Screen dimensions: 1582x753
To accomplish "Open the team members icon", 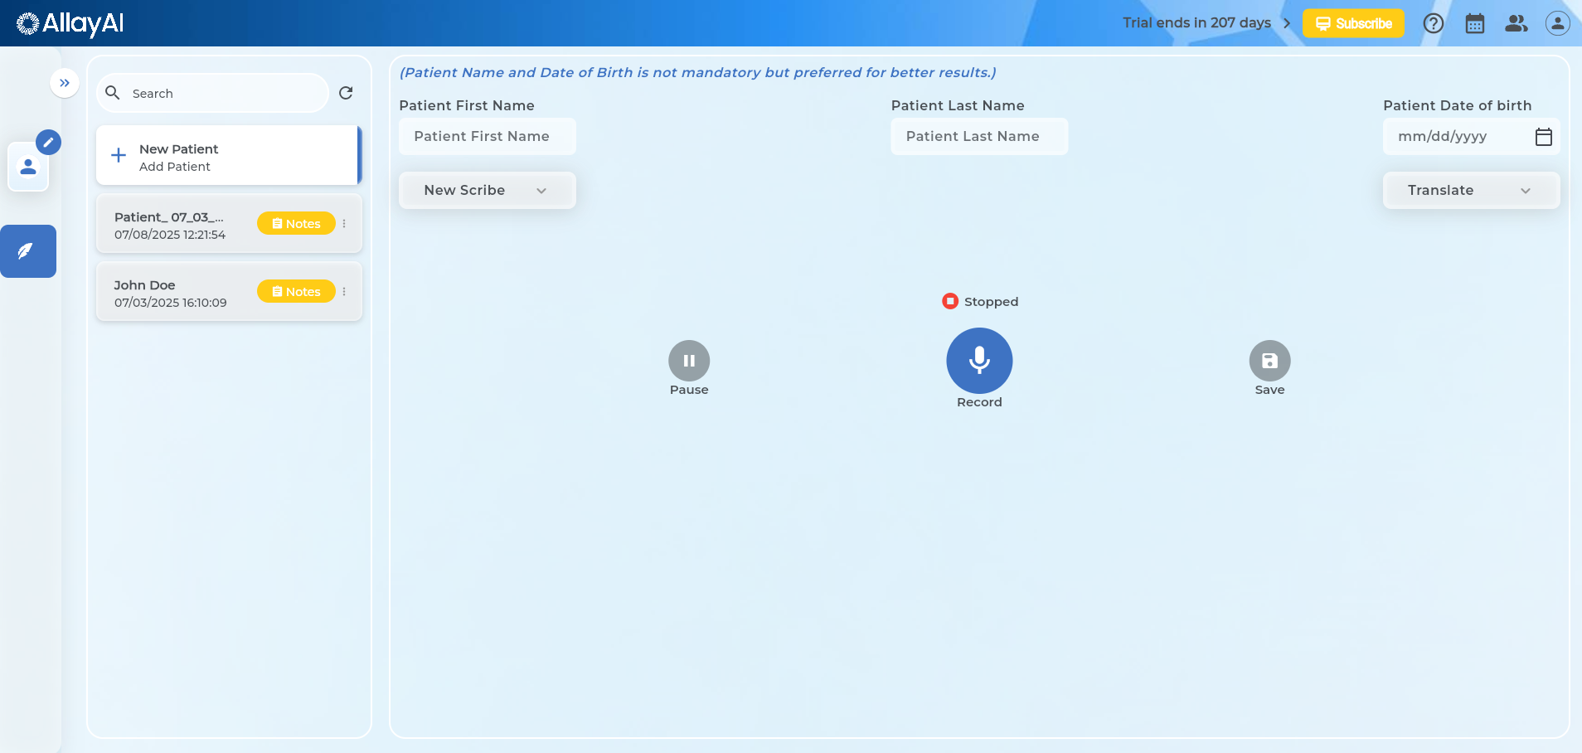I will tap(1516, 23).
